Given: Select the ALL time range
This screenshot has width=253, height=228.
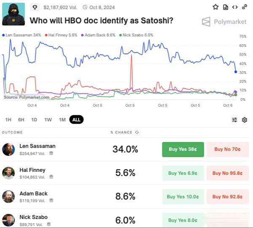Looking at the screenshot, I should (76, 119).
